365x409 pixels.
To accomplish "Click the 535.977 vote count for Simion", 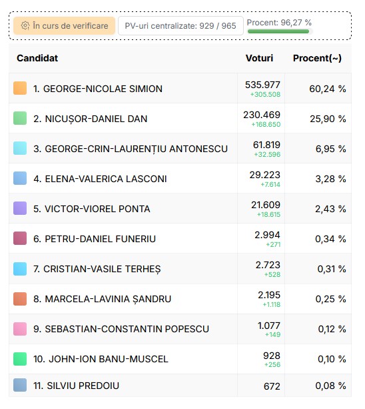I will tap(262, 85).
